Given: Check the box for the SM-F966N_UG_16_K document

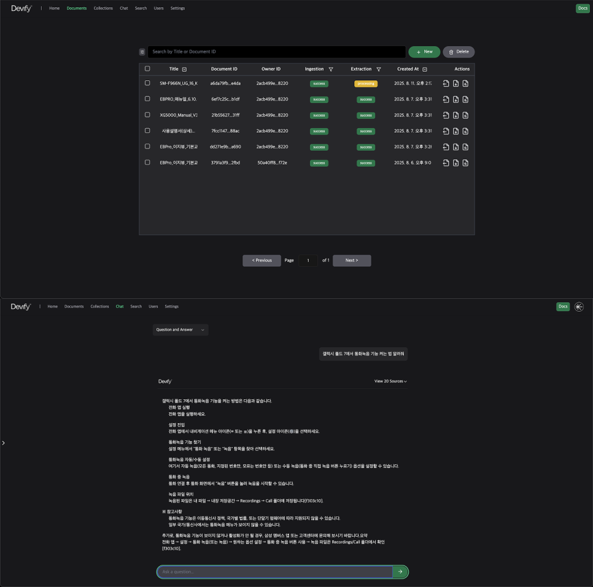Looking at the screenshot, I should tap(147, 83).
